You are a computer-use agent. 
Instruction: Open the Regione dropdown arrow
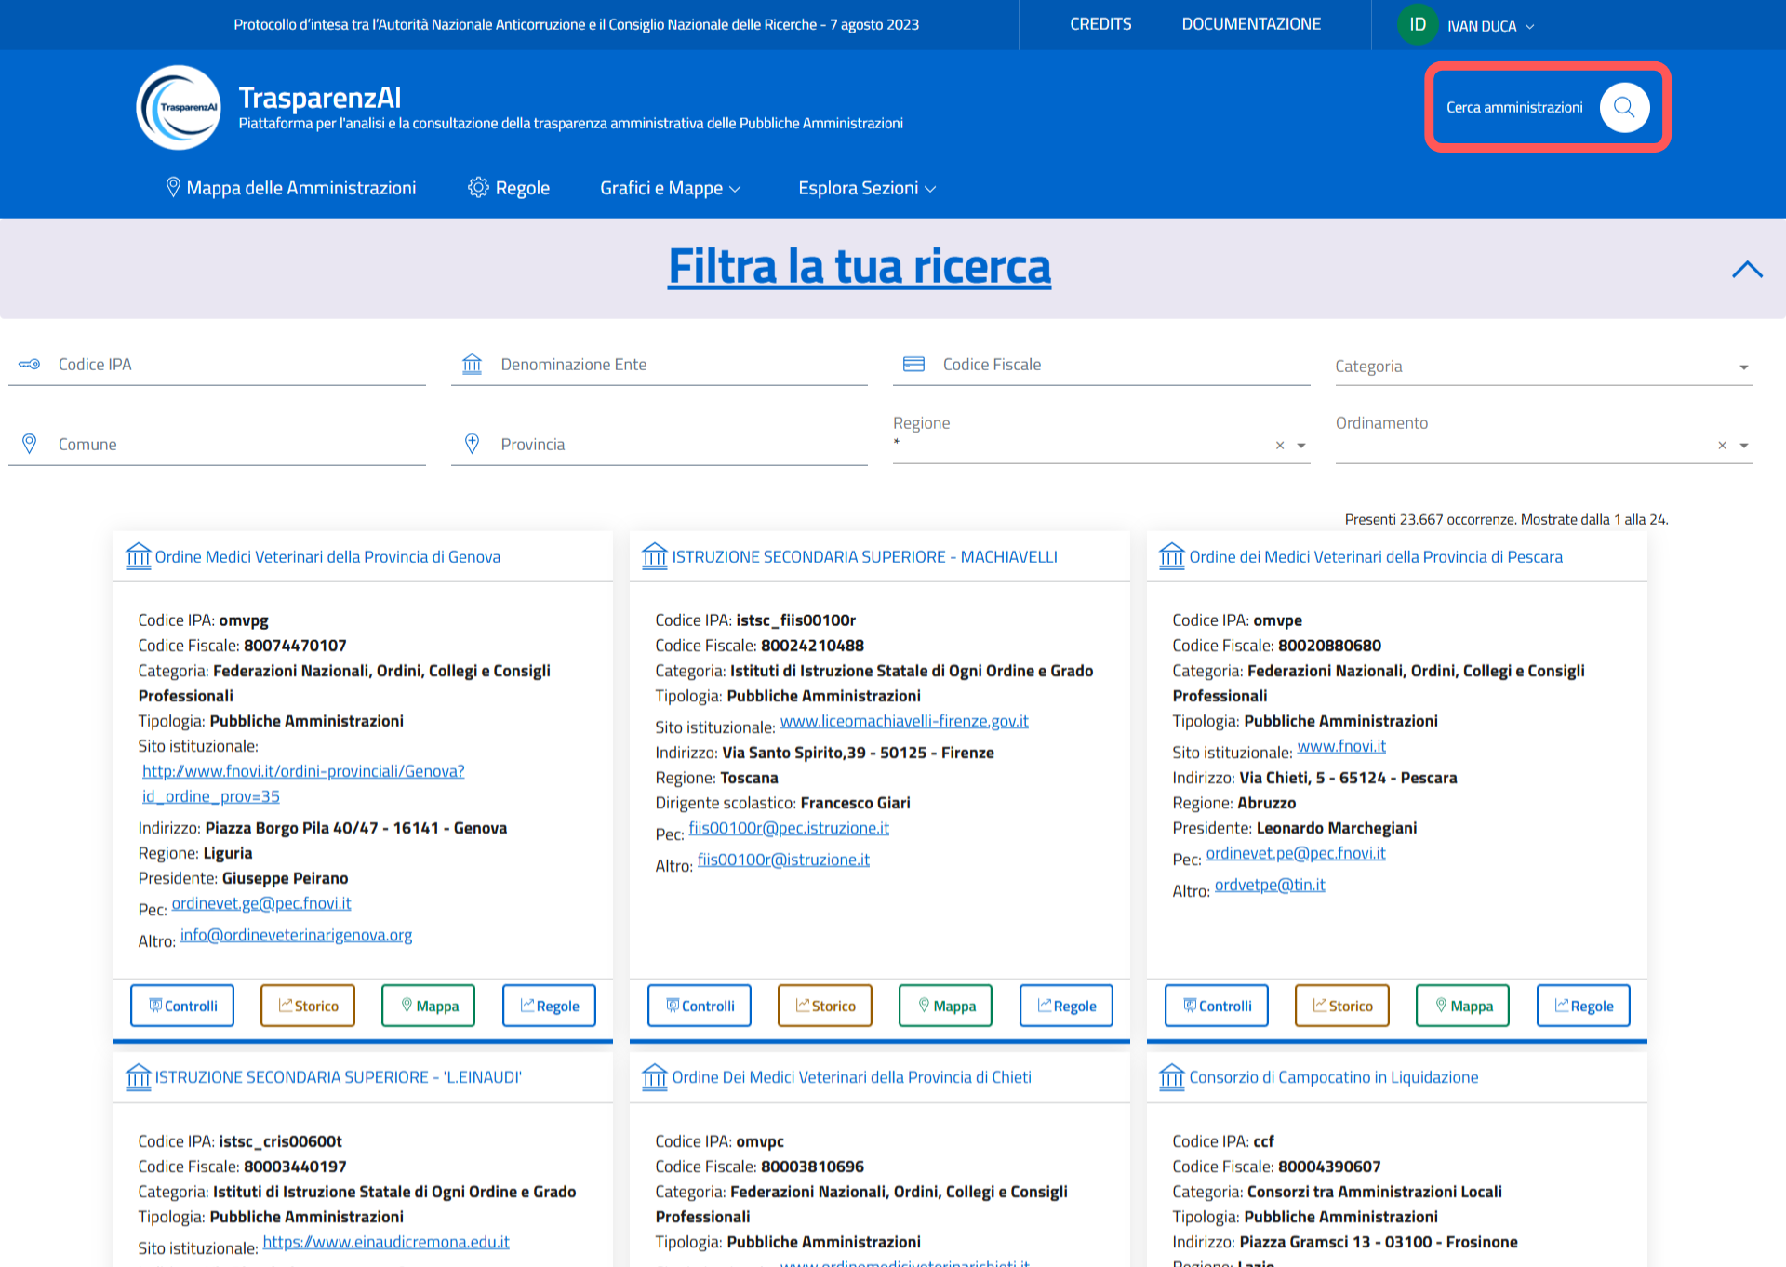tap(1301, 446)
